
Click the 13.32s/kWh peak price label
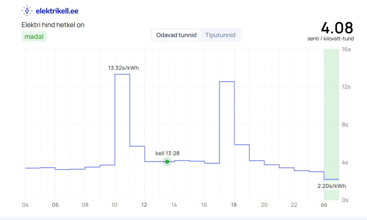click(123, 68)
